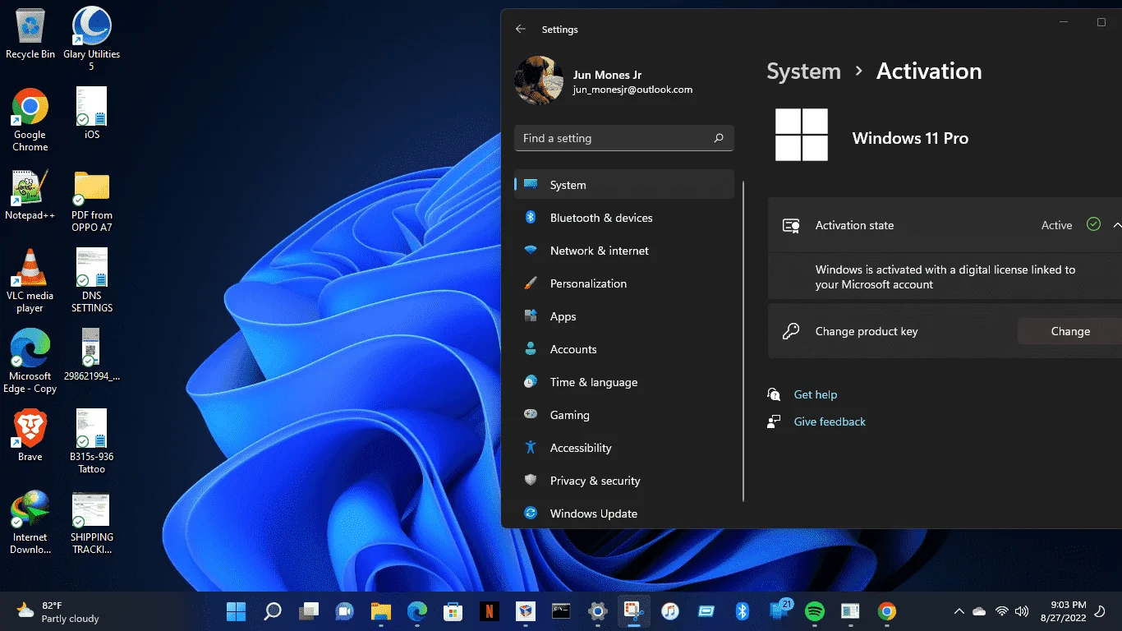Image resolution: width=1122 pixels, height=631 pixels.
Task: Open Microsoft Edge from the taskbar
Action: (417, 611)
